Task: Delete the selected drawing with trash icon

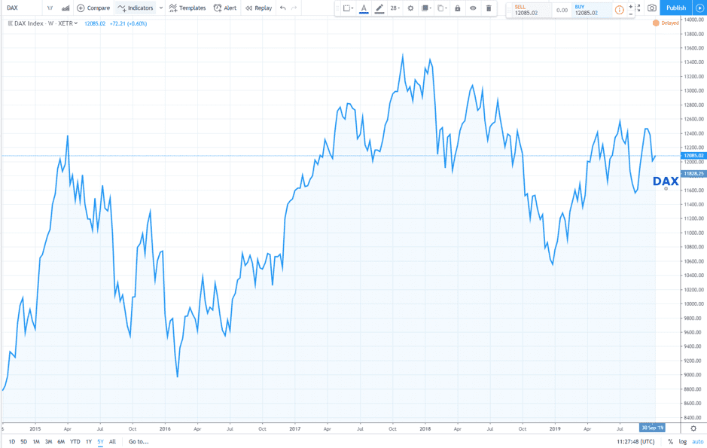Action: tap(489, 8)
